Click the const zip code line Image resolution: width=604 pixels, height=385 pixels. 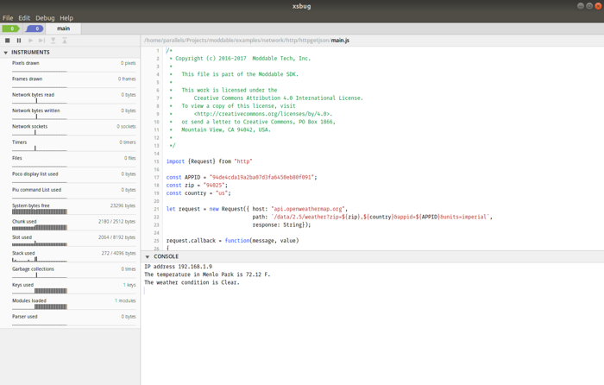pyautogui.click(x=197, y=186)
